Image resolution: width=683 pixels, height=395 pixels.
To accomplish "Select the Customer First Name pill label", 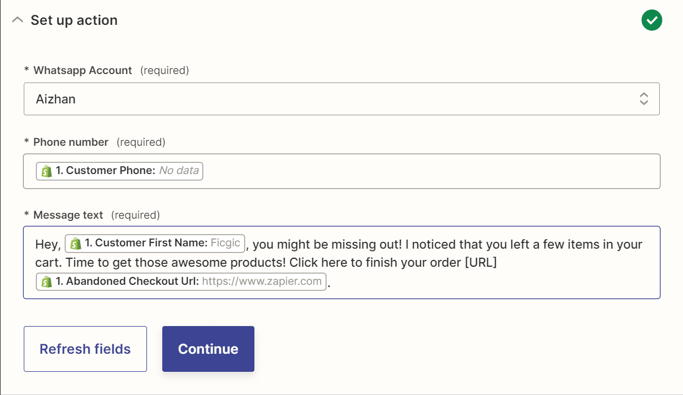I will (146, 244).
